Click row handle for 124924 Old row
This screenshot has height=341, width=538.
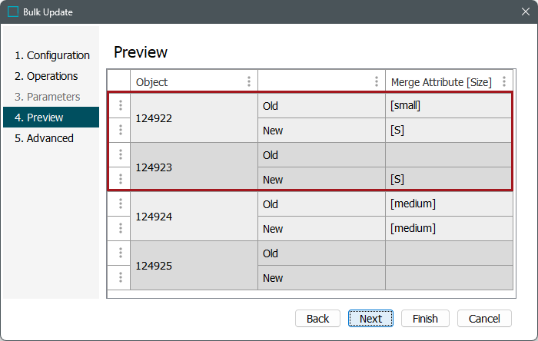[x=120, y=204]
